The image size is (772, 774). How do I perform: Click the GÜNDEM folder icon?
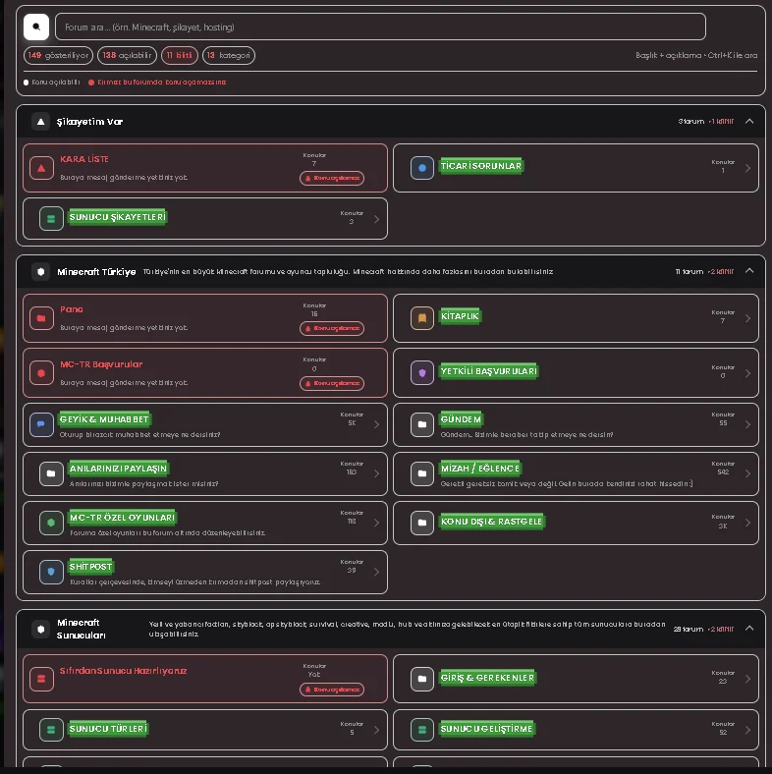pyautogui.click(x=422, y=424)
